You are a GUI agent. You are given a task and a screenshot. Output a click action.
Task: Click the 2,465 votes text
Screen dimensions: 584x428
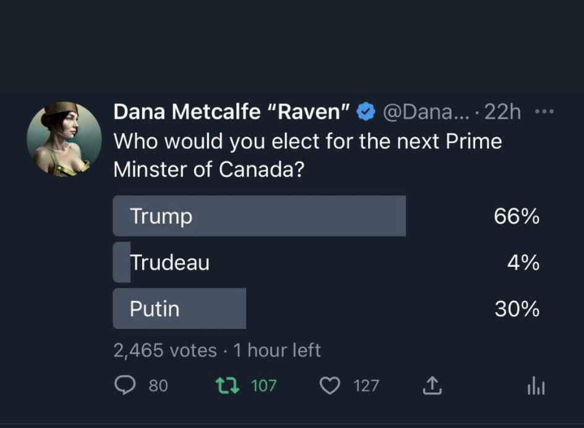point(165,350)
